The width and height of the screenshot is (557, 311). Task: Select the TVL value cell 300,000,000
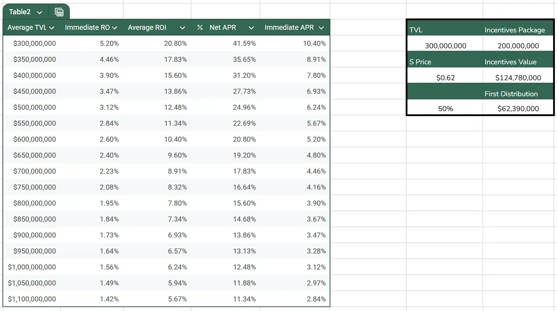[x=445, y=46]
